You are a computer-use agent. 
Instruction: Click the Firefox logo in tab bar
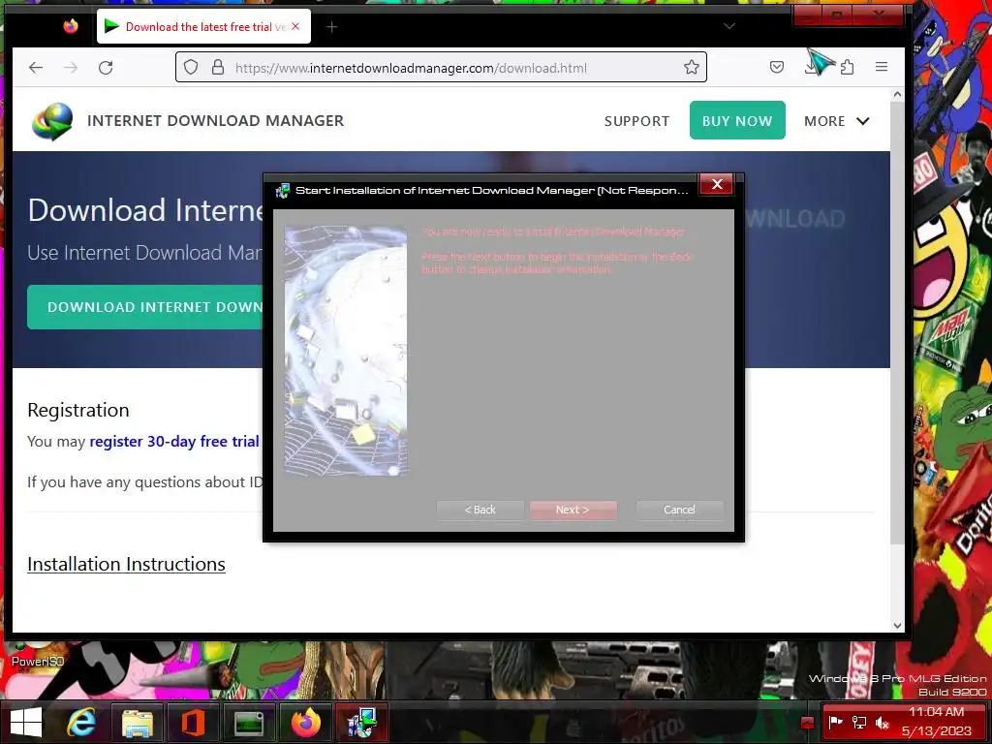[71, 26]
